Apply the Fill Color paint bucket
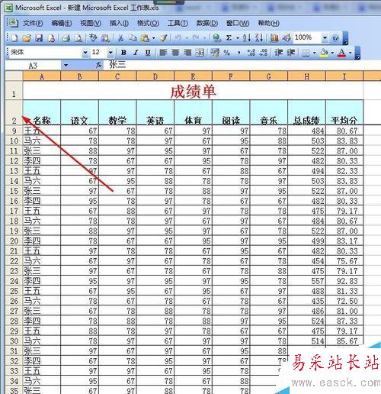The width and height of the screenshot is (381, 394). click(x=324, y=53)
